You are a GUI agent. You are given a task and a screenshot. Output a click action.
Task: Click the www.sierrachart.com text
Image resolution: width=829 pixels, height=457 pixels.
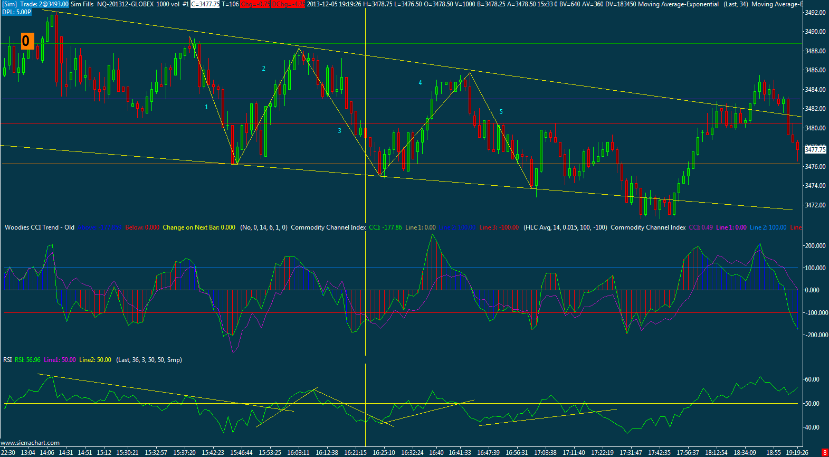point(30,443)
